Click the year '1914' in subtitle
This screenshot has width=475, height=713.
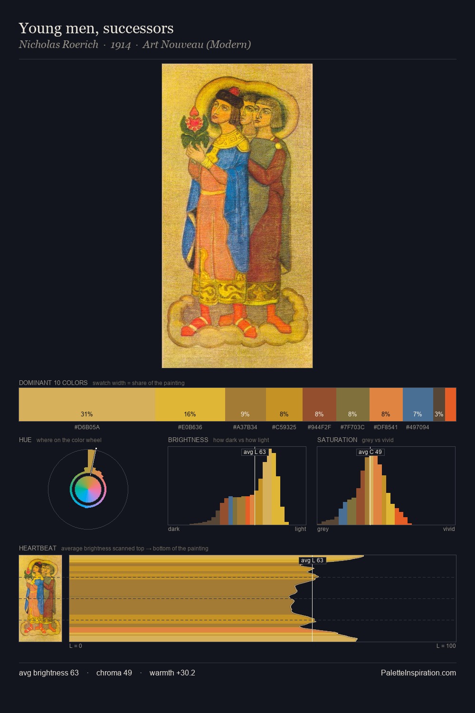tap(121, 45)
